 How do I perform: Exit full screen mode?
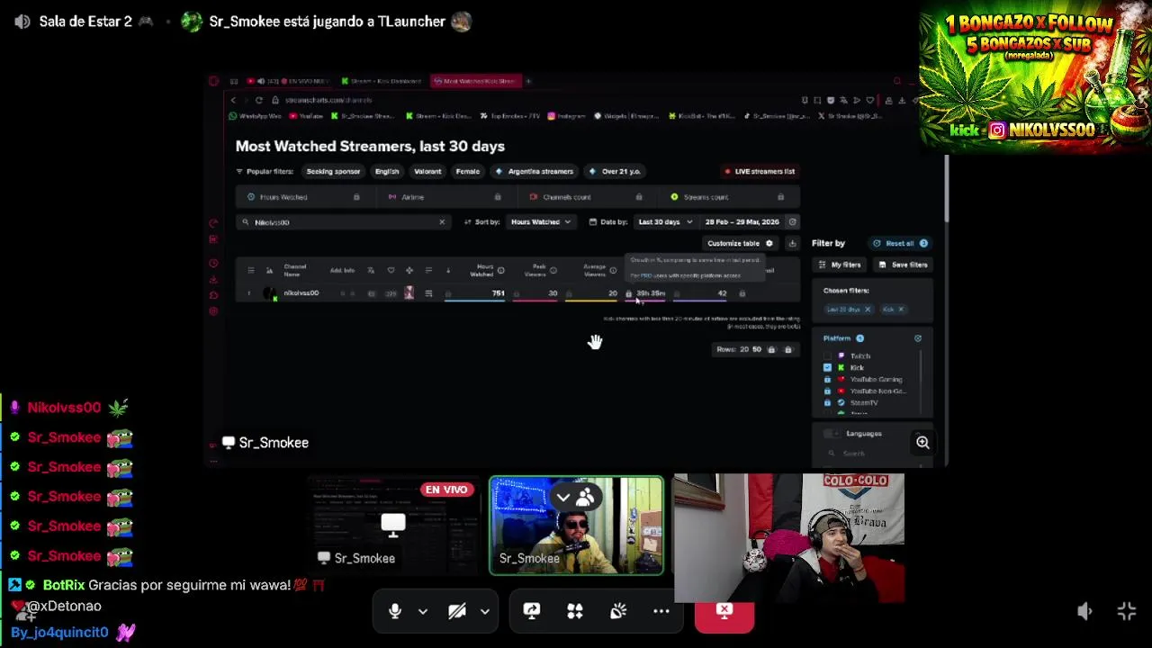coord(1127,611)
